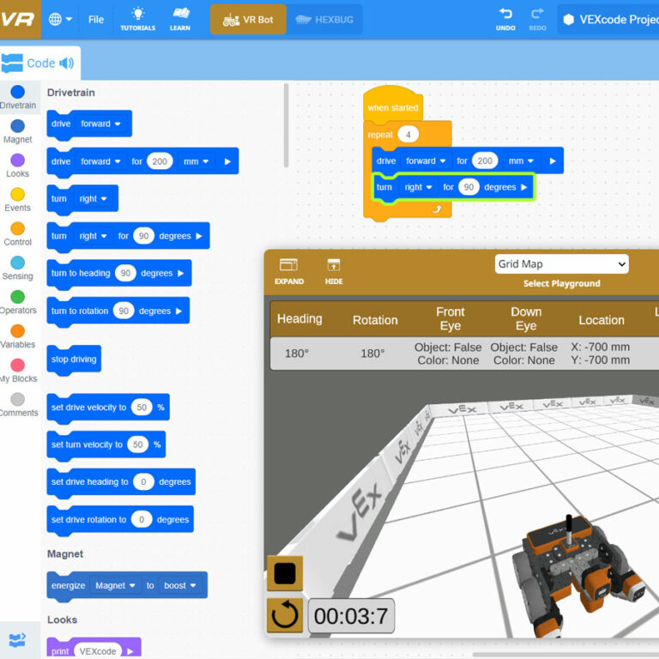Click the stop driving block
Image resolution: width=659 pixels, height=659 pixels.
point(74,359)
